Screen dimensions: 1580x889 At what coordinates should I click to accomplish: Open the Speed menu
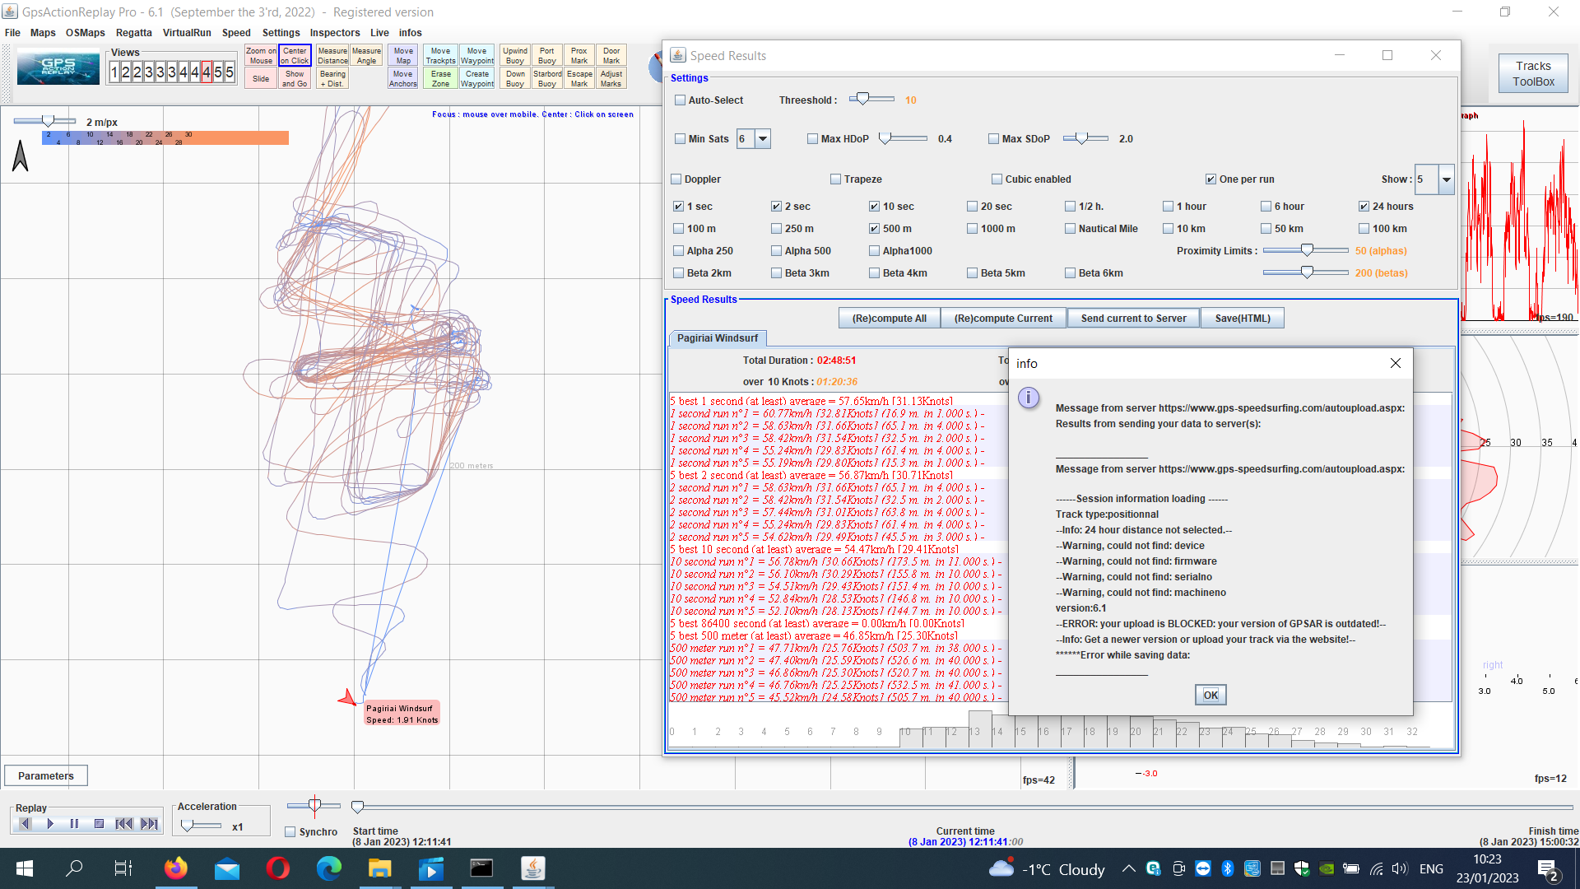pyautogui.click(x=236, y=32)
